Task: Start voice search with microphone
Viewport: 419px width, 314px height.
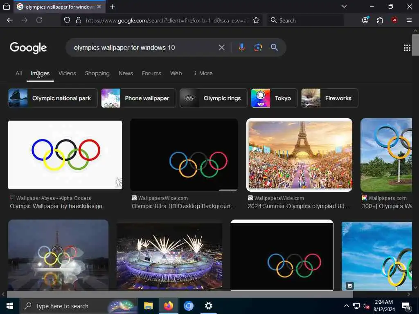Action: click(x=241, y=47)
